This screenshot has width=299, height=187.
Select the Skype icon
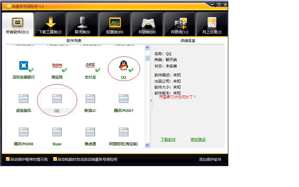(57, 132)
